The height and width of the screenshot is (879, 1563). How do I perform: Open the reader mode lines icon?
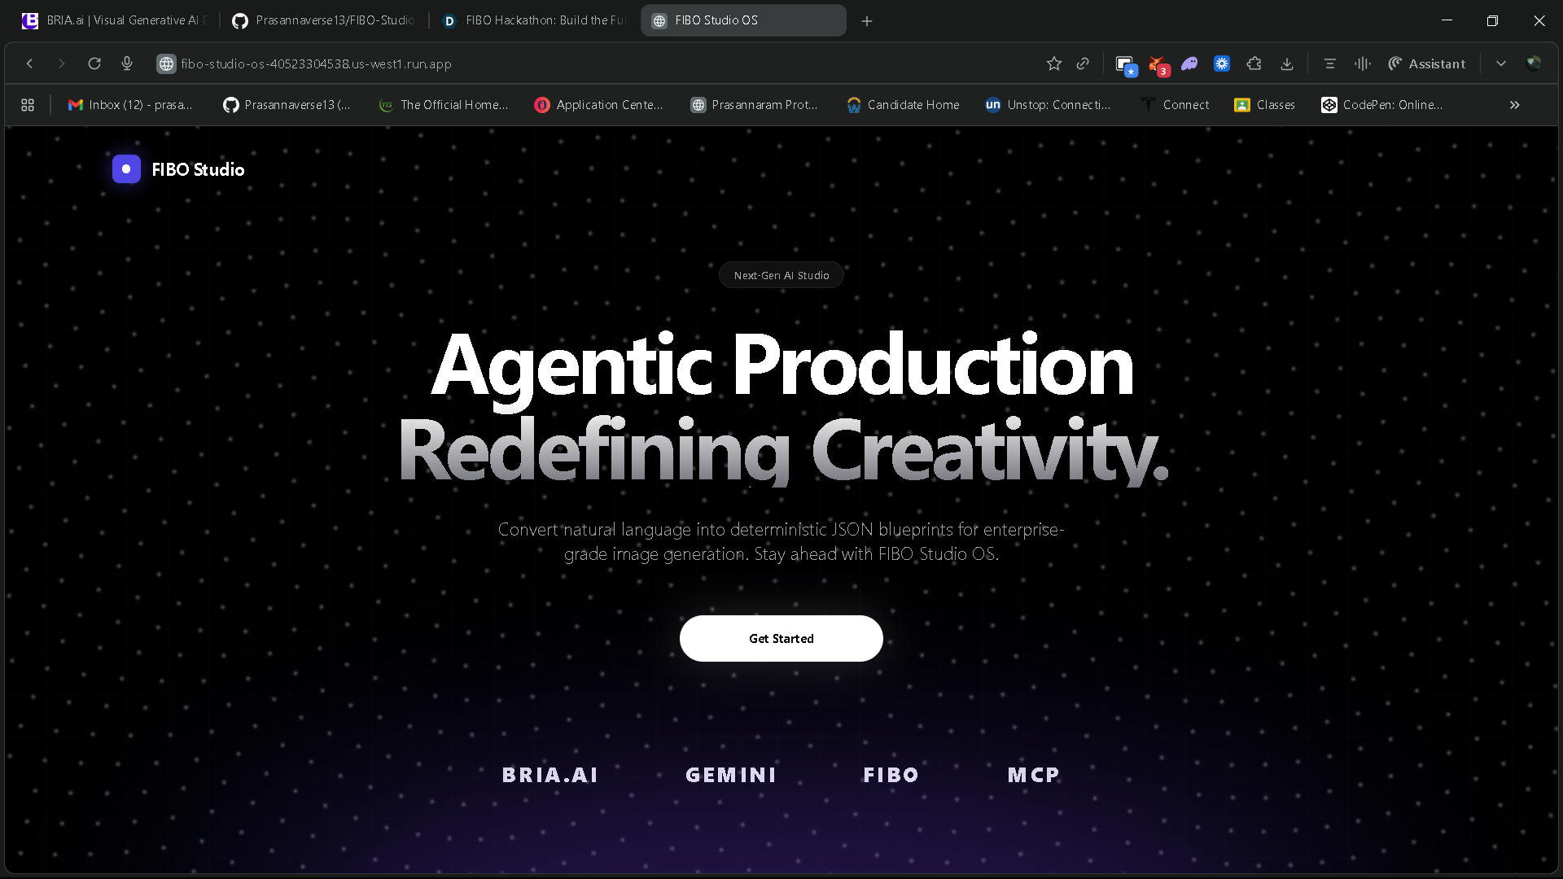tap(1329, 63)
